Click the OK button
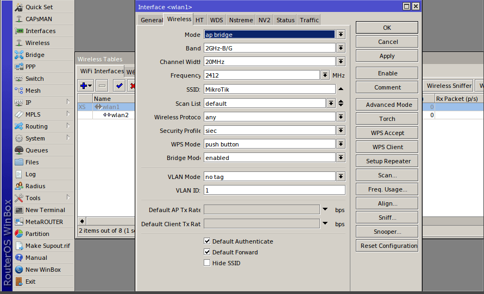 [x=387, y=28]
